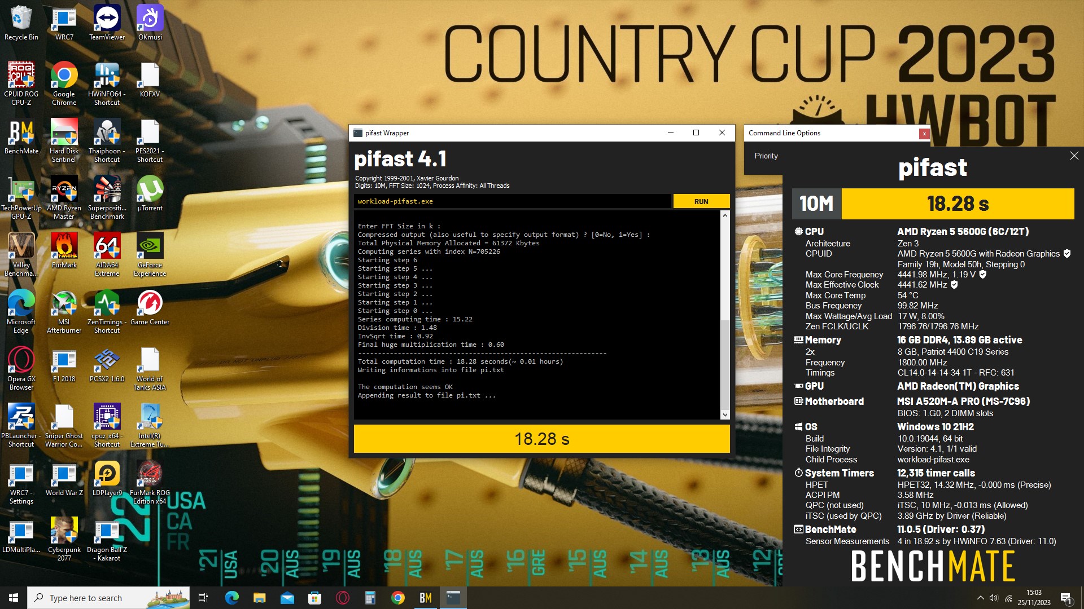
Task: Open AMD Ryzen Master icon
Action: click(x=64, y=197)
